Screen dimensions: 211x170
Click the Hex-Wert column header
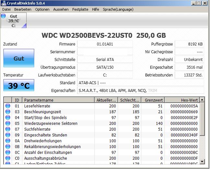tap(182, 100)
